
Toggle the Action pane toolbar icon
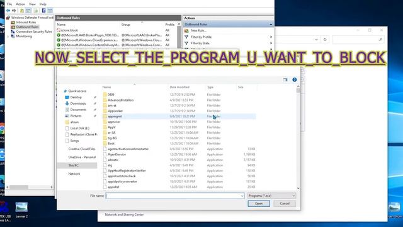50,11
